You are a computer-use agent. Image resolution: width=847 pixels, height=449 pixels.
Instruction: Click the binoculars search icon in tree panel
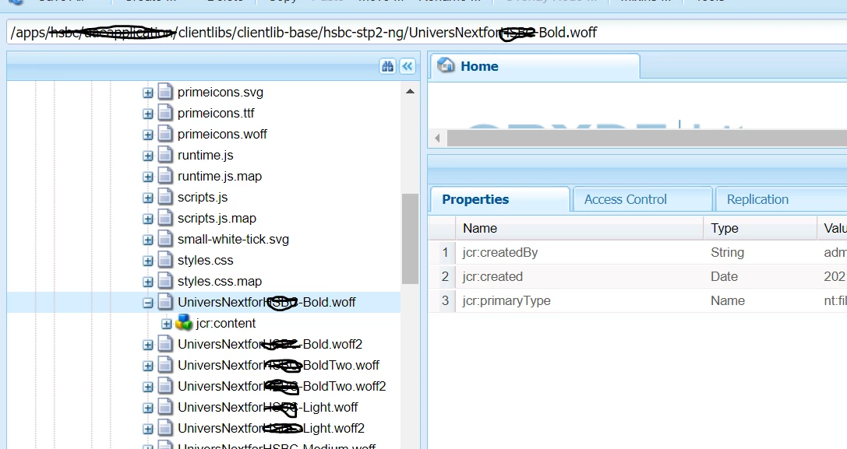(387, 66)
